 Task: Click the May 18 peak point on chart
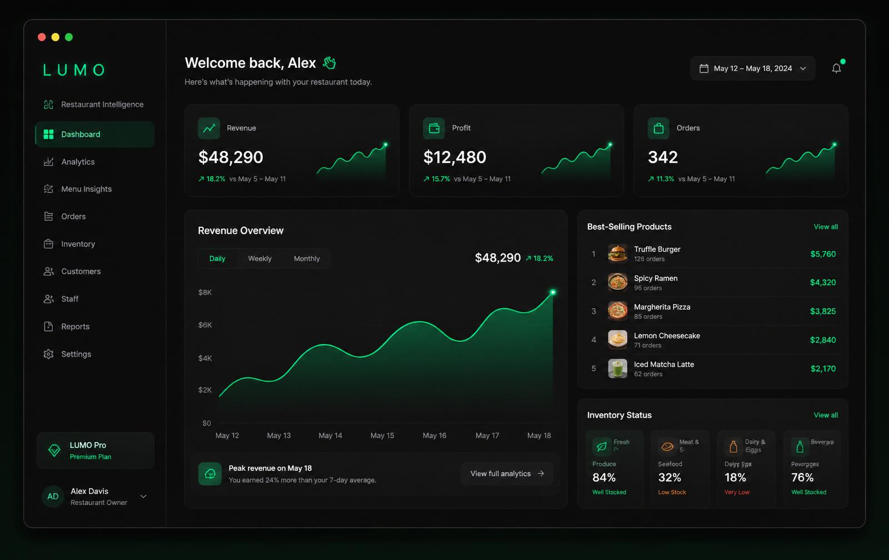[553, 292]
